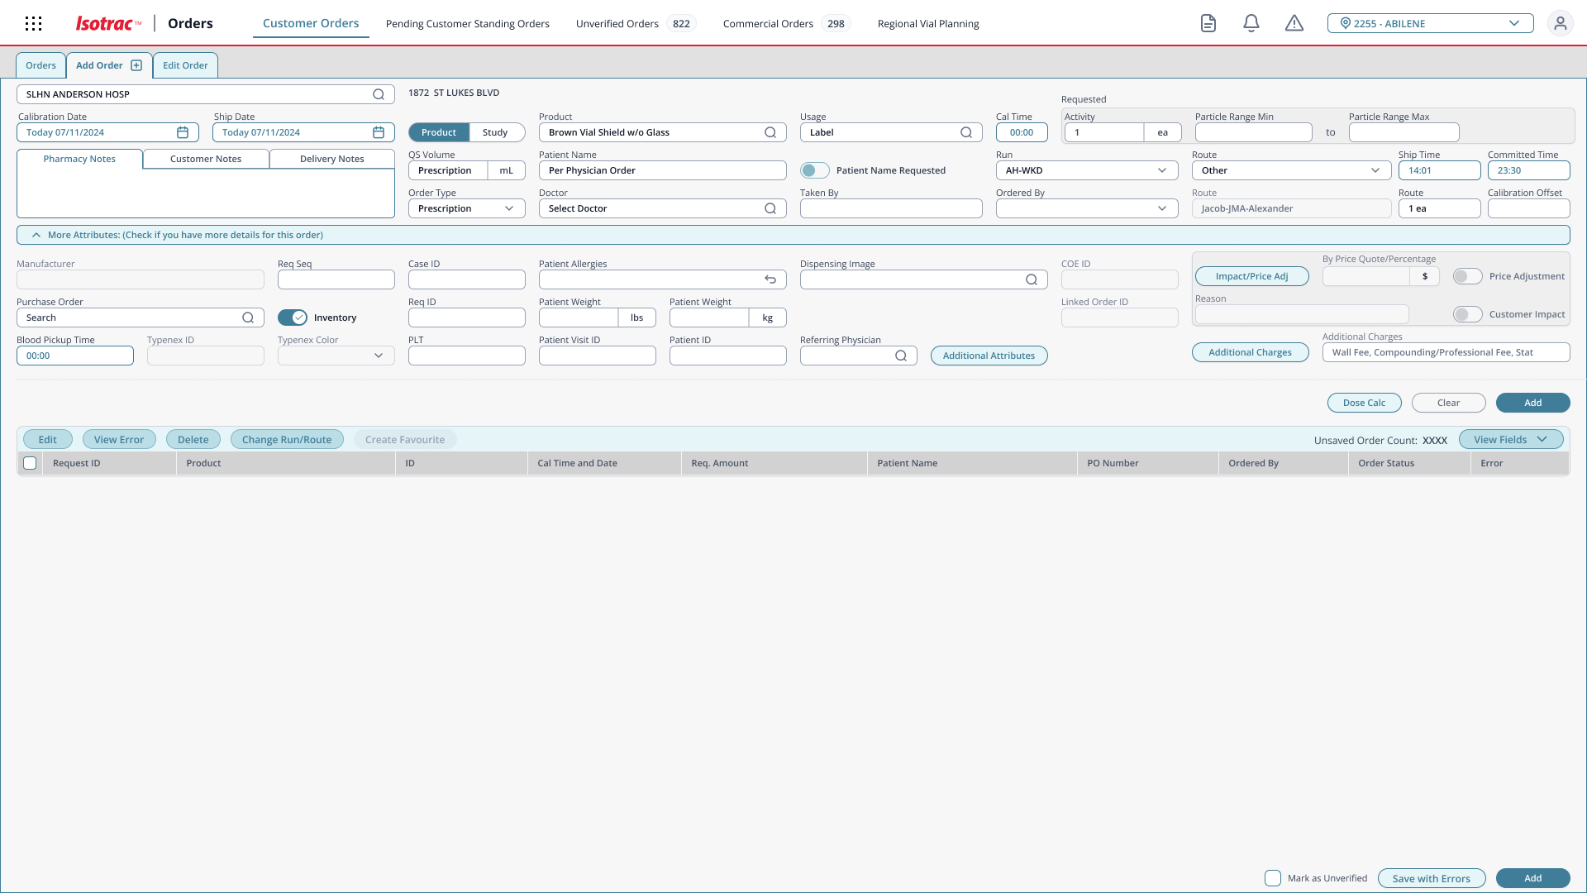Toggle Patient Name Requested switch
This screenshot has height=893, width=1587.
(x=814, y=170)
